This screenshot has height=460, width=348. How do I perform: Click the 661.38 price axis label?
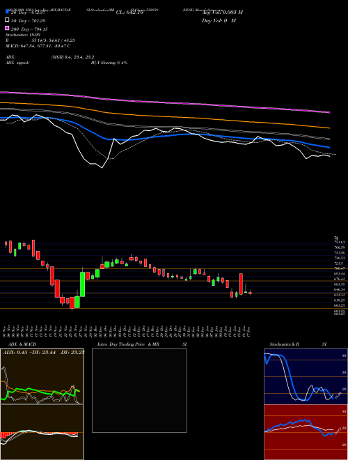point(339,284)
